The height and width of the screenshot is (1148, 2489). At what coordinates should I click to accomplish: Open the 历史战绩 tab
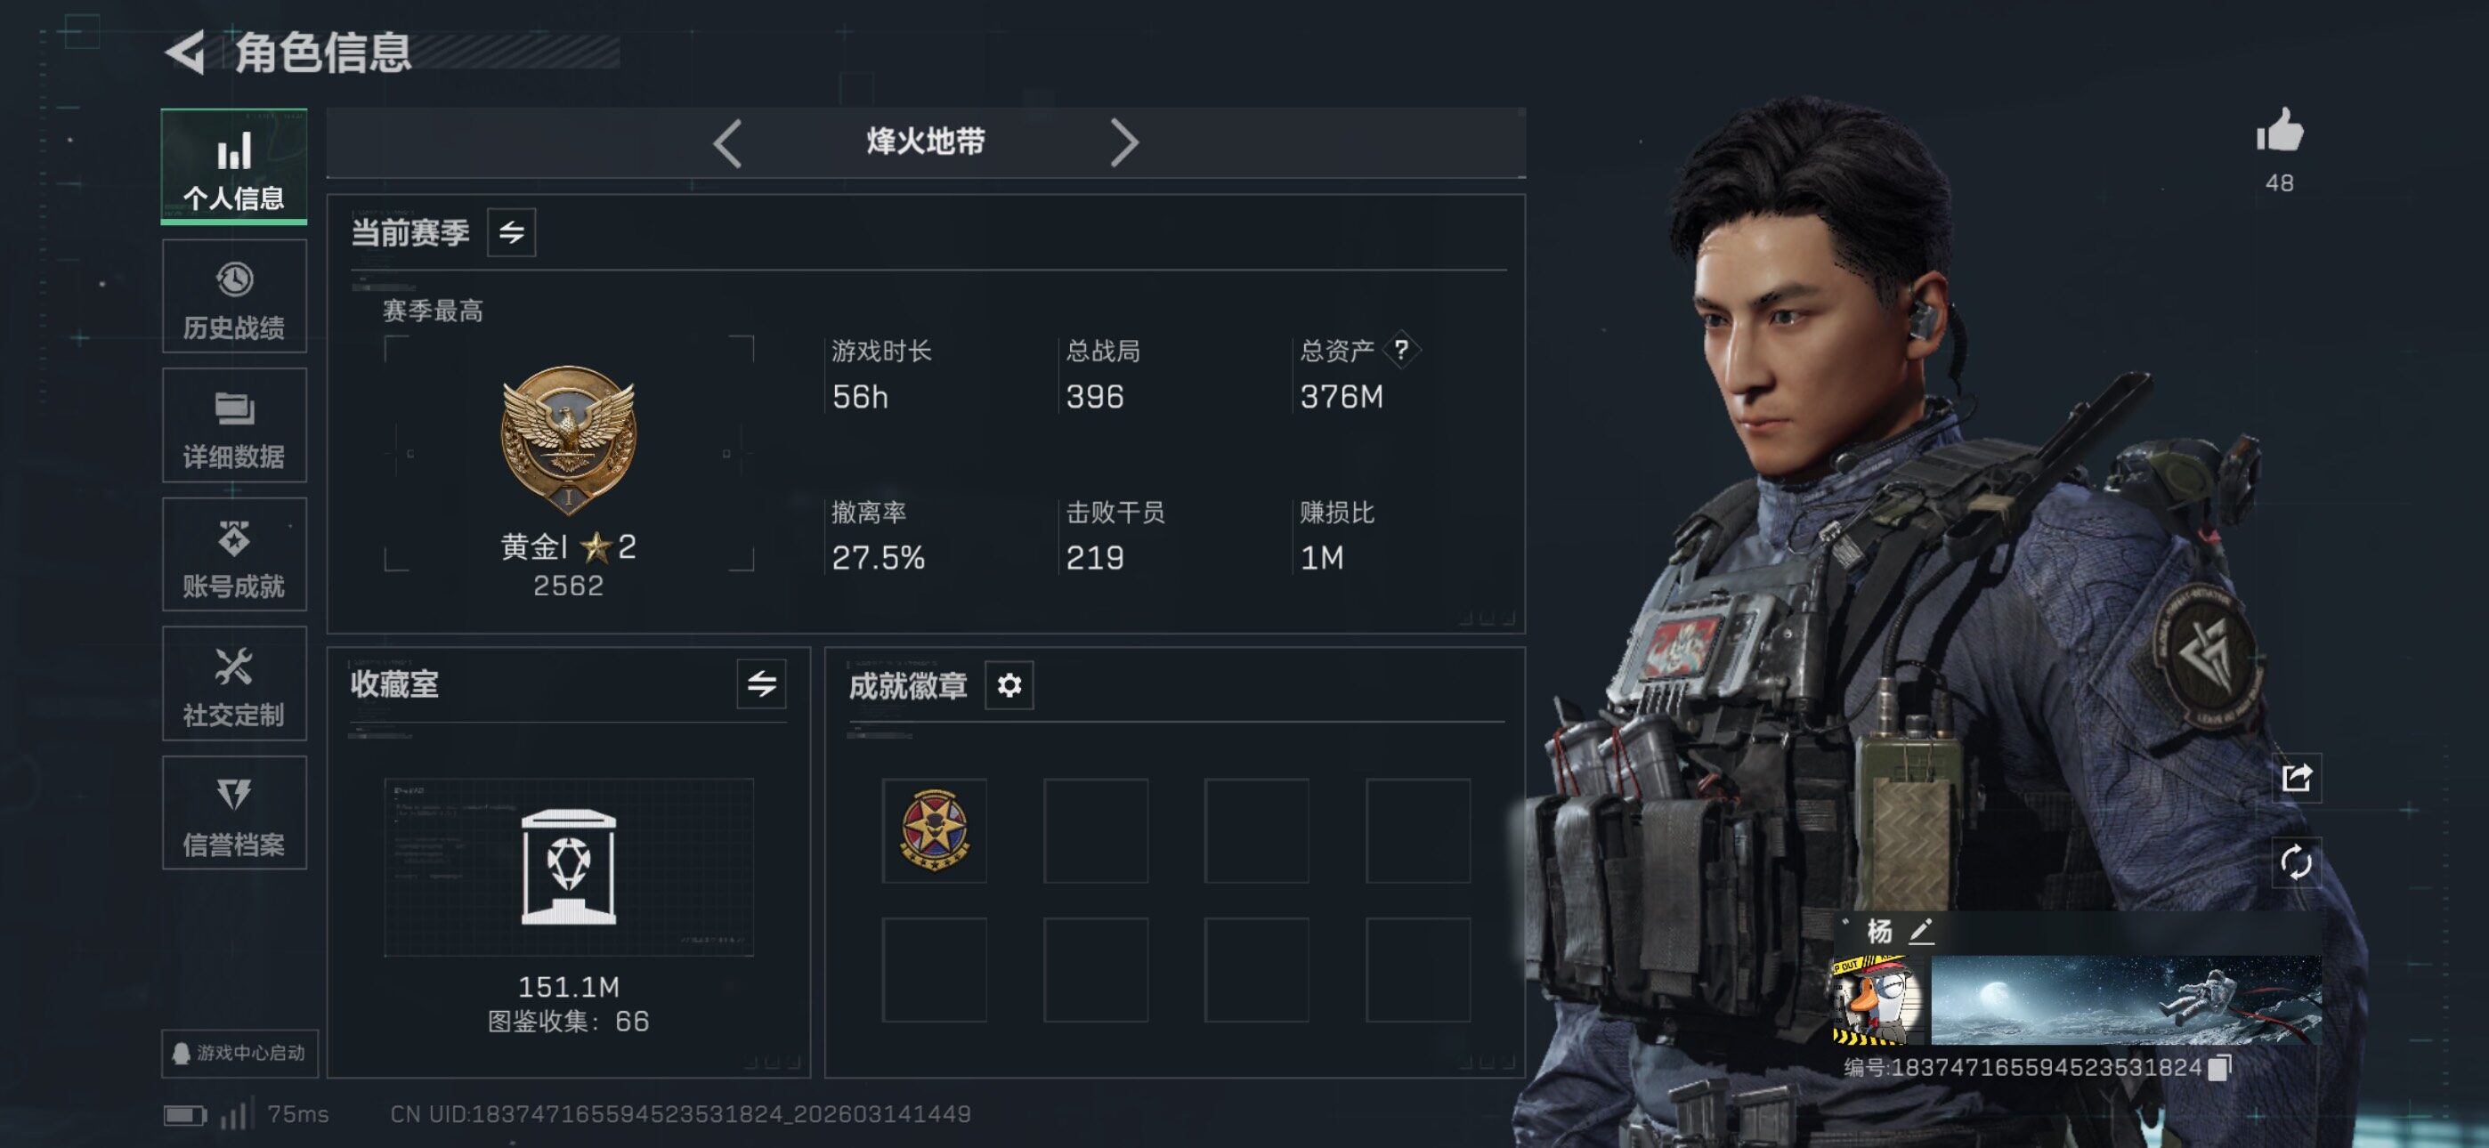pyautogui.click(x=234, y=297)
